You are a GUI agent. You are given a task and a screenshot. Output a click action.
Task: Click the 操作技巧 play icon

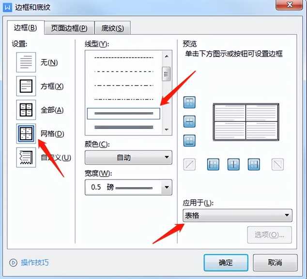pos(13,263)
